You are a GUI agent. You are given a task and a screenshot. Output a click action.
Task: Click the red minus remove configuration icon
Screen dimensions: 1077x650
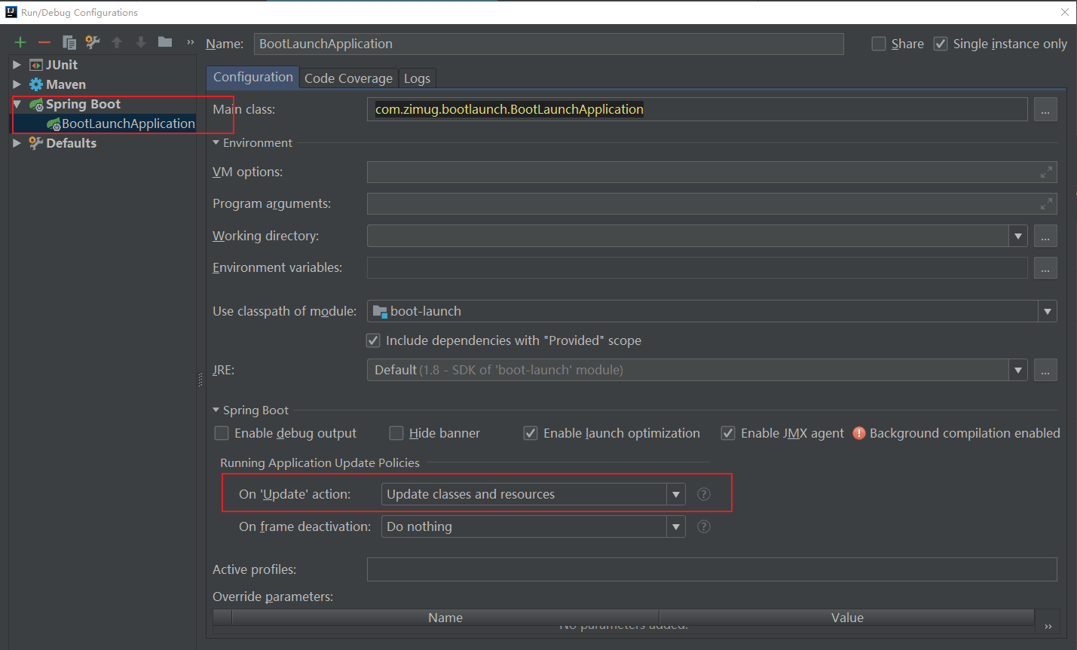44,43
